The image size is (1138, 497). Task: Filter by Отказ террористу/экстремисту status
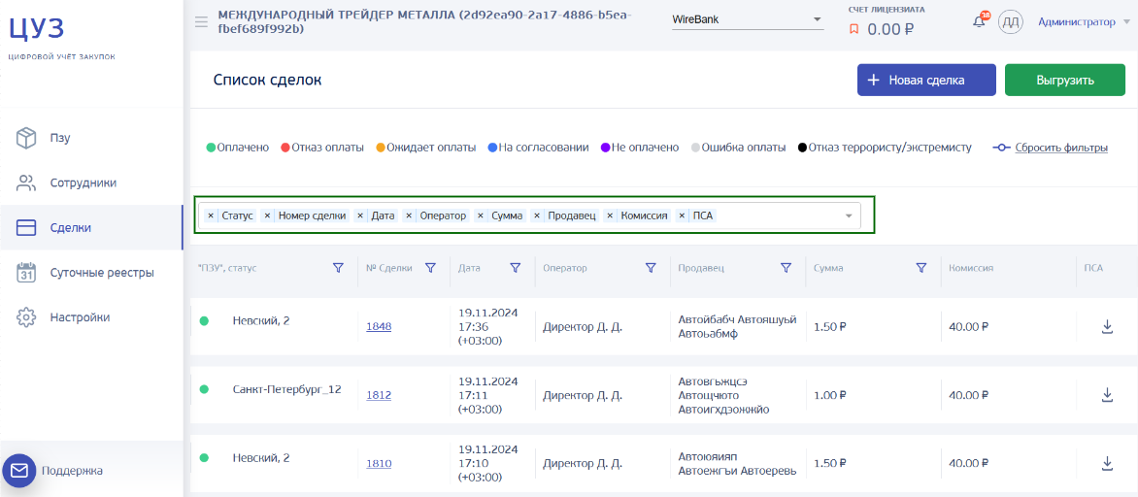tap(884, 148)
